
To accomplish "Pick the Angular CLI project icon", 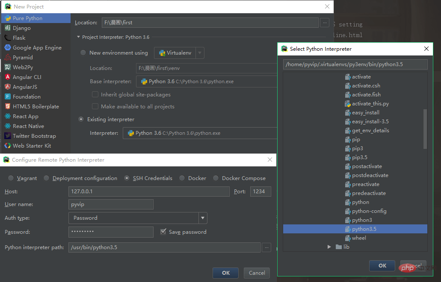I will point(8,77).
